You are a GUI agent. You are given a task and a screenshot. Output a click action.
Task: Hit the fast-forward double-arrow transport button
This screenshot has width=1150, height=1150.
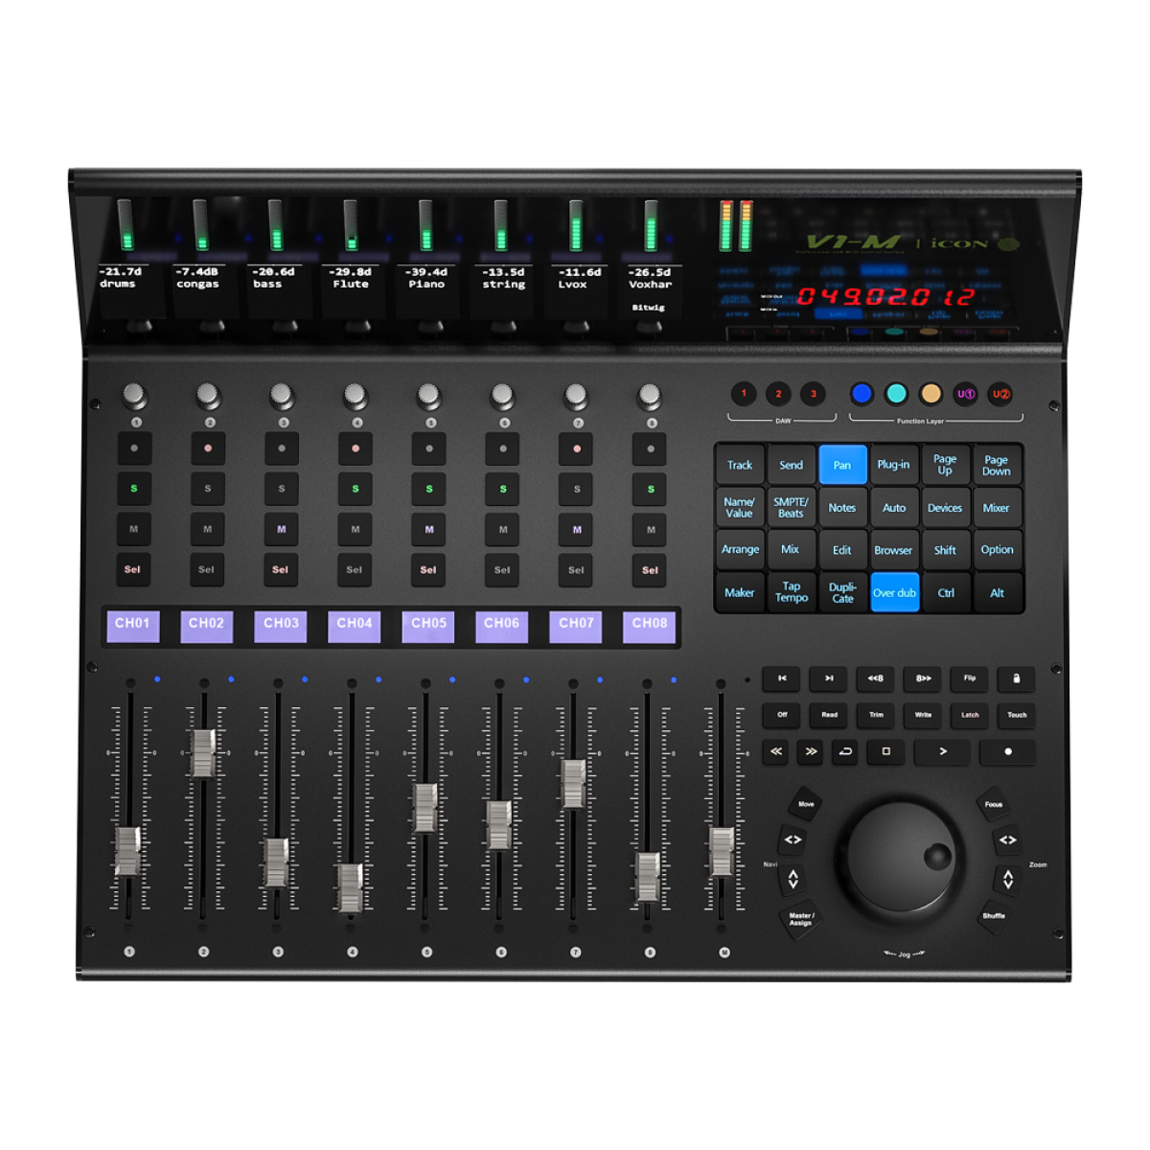tap(811, 751)
